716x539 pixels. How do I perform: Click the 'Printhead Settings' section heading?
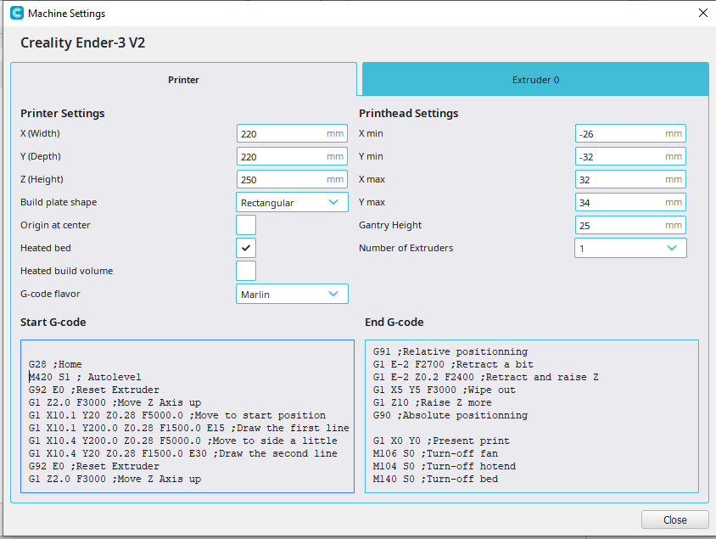(409, 113)
